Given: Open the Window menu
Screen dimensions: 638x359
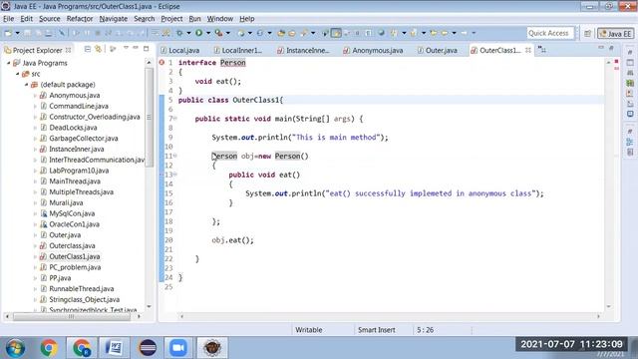Looking at the screenshot, I should pyautogui.click(x=220, y=19).
